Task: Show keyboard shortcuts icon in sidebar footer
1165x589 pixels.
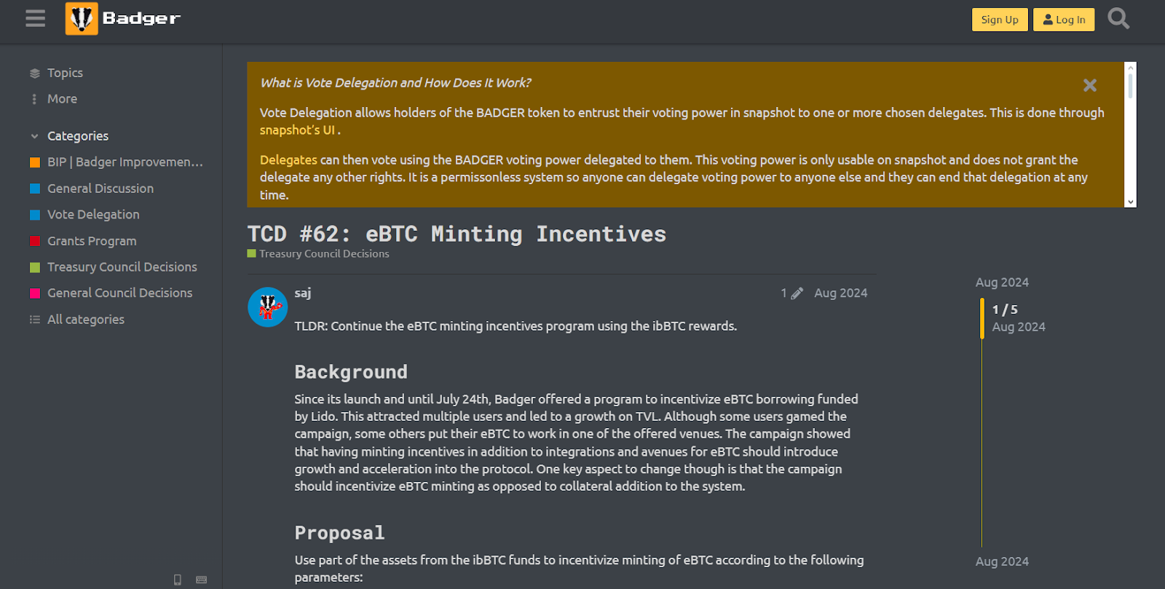Action: (x=202, y=580)
